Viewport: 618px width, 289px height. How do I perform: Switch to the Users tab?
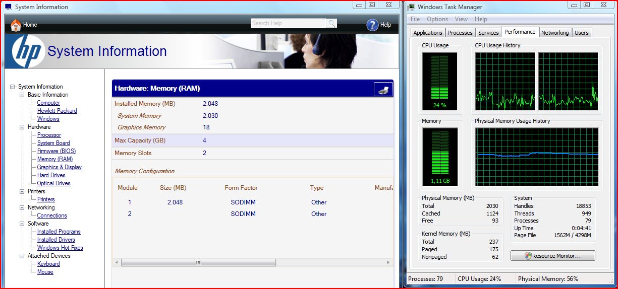[582, 33]
